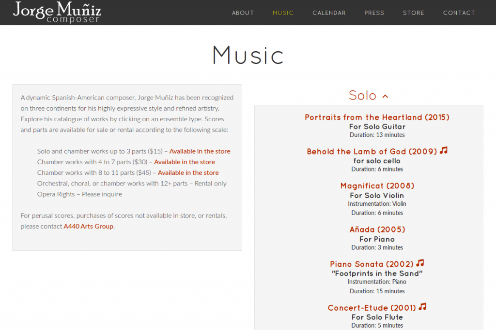The width and height of the screenshot is (496, 330).
Task: Select the Music navigation item
Action: tap(283, 13)
